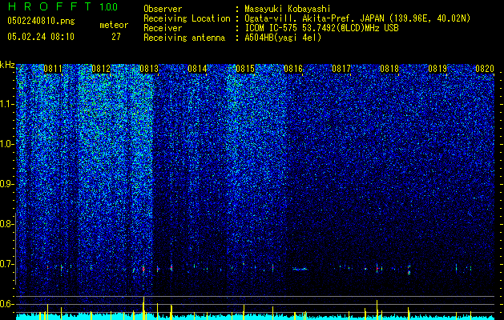This screenshot has height=320, width=504.
Task: Select the filename 0502240810.png
Action: pyautogui.click(x=41, y=22)
